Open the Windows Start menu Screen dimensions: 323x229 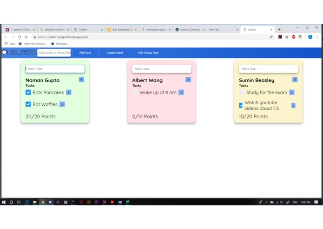tap(4, 202)
